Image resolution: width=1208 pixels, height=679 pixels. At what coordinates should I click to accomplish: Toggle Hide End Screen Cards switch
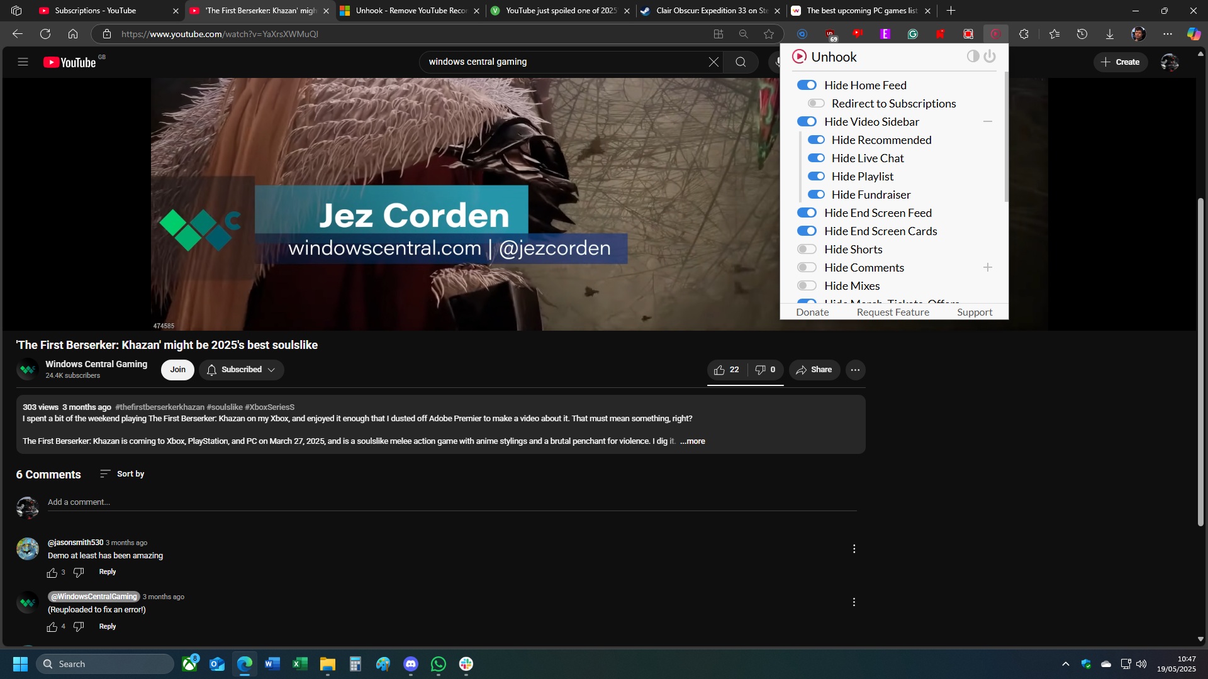click(807, 231)
